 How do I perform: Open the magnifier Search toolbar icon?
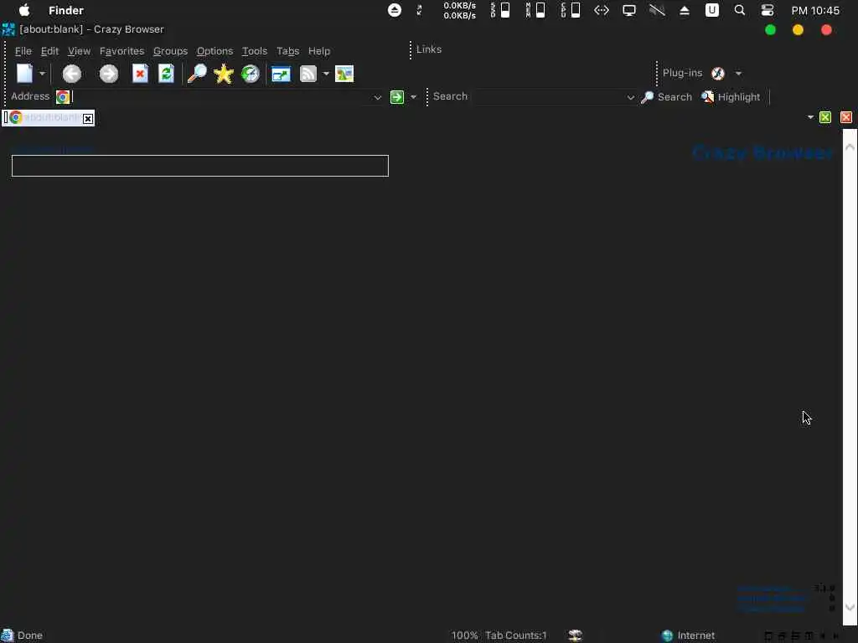coord(197,74)
